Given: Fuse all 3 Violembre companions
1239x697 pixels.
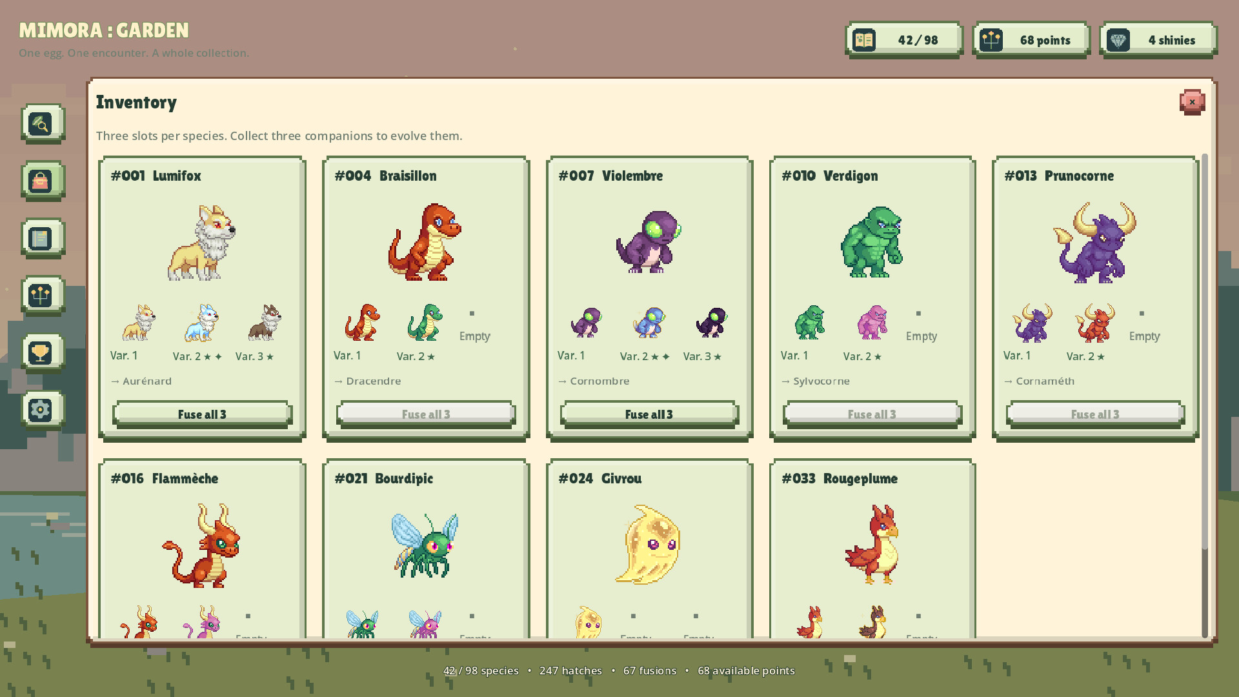Looking at the screenshot, I should pyautogui.click(x=649, y=414).
